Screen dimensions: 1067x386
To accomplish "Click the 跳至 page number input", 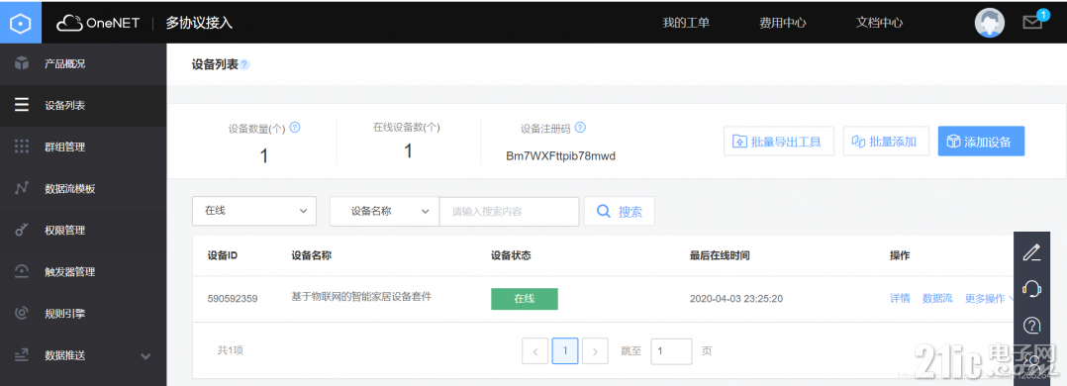I will coord(672,351).
